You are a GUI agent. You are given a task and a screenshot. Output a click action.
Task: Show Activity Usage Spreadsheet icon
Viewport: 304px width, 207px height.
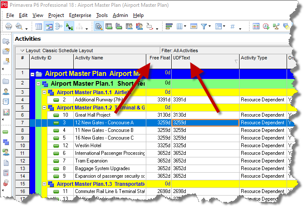click(x=109, y=26)
